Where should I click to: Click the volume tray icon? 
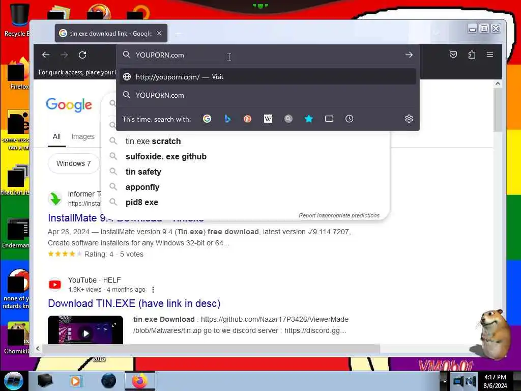tap(470, 381)
